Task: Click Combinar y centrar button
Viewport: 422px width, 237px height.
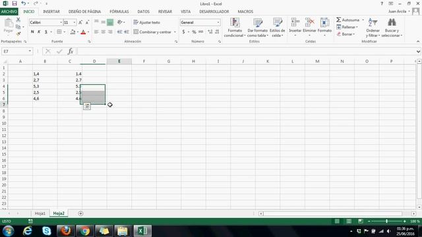Action: (x=152, y=32)
